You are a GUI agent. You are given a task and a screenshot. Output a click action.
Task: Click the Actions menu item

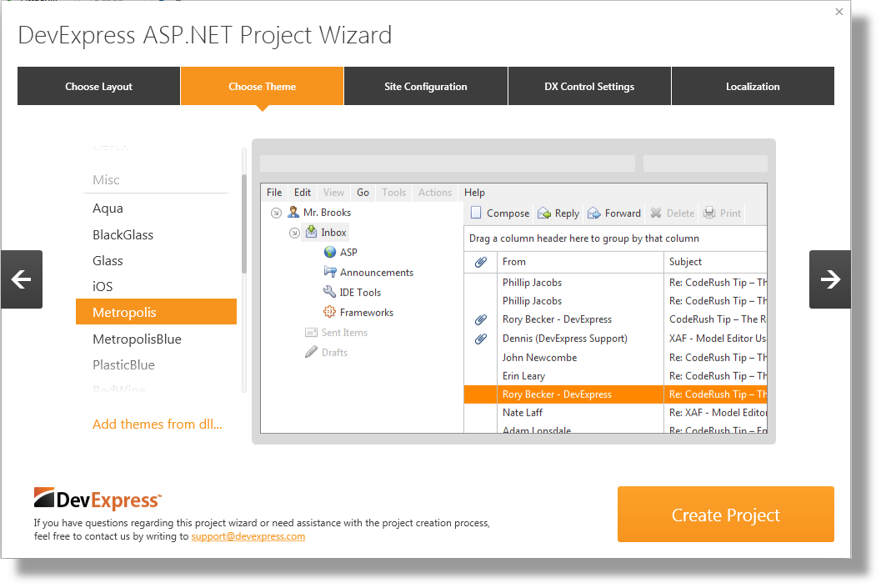435,193
